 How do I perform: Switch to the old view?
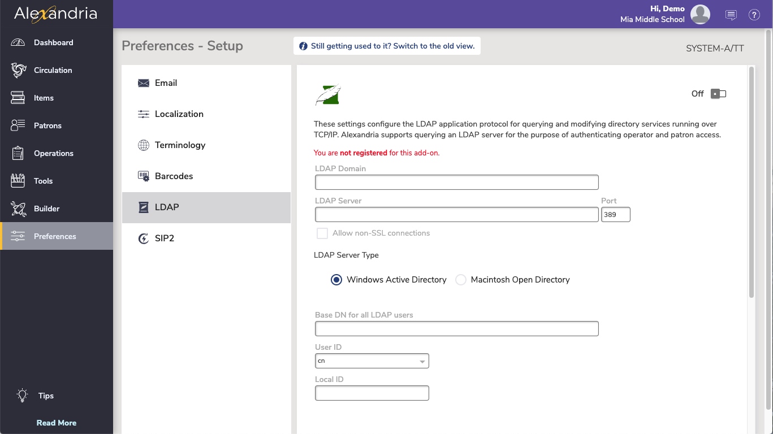387,46
